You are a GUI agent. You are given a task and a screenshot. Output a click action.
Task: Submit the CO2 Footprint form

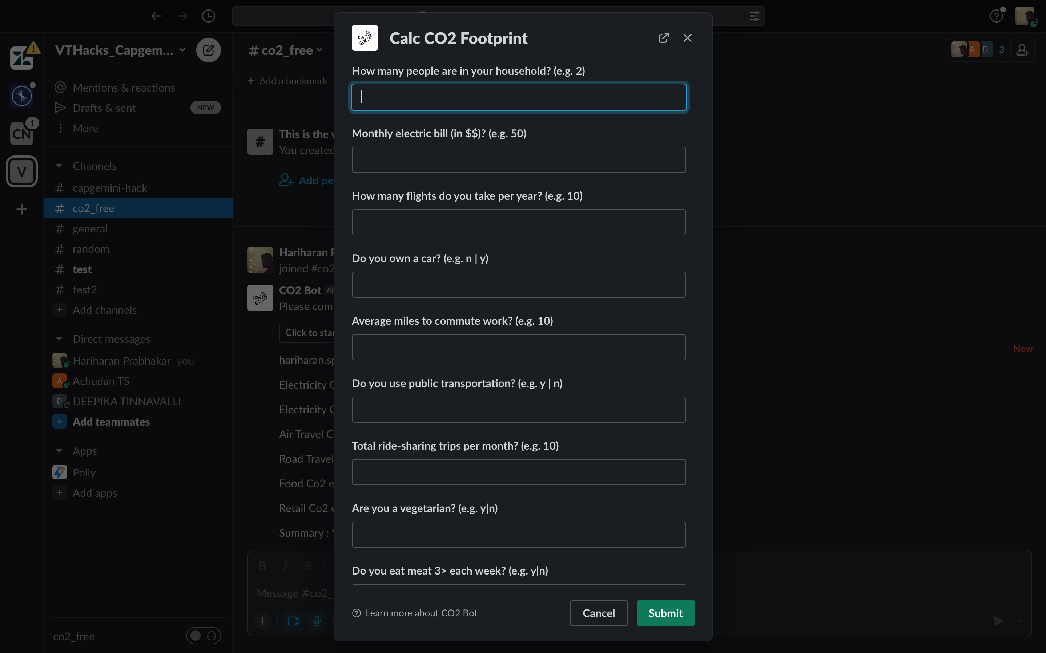(x=665, y=613)
